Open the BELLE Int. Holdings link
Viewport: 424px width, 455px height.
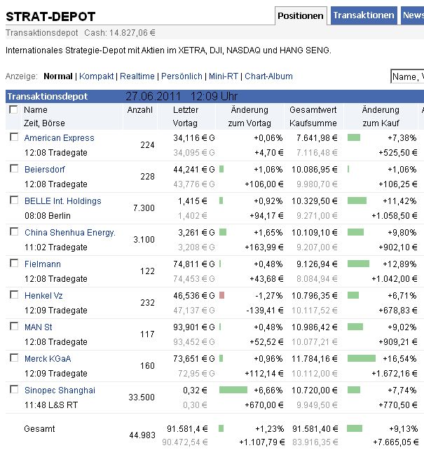point(62,201)
